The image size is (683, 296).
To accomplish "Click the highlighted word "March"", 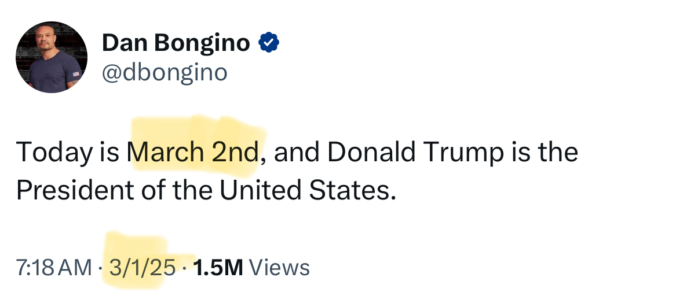I will pyautogui.click(x=165, y=153).
